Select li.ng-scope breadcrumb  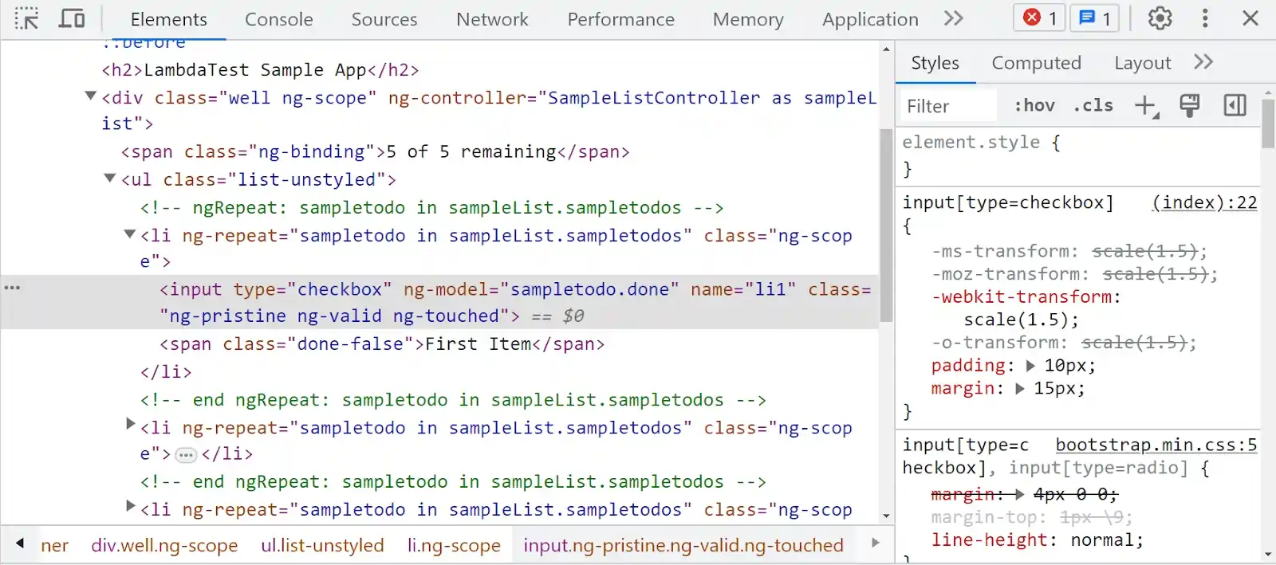(454, 545)
